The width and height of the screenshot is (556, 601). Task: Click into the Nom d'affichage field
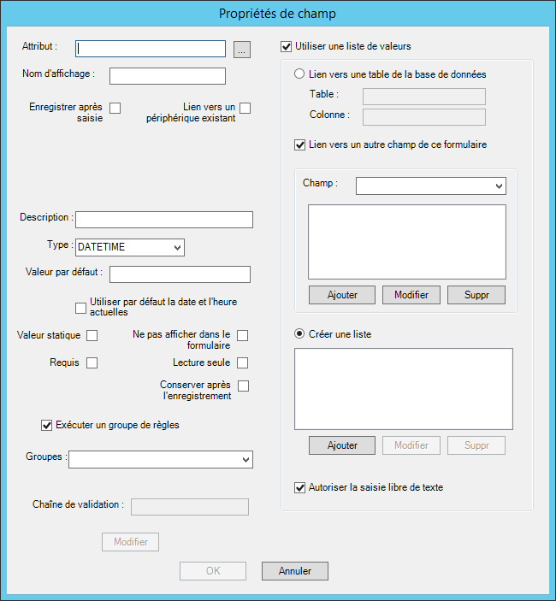[x=168, y=76]
